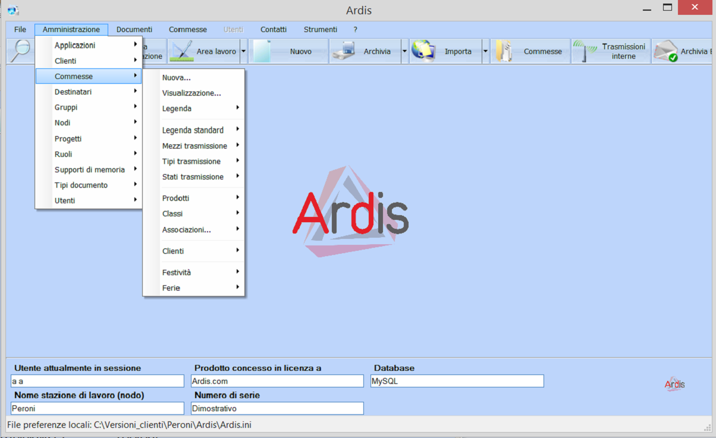Expand dropdown arrow beside Archivia

405,52
